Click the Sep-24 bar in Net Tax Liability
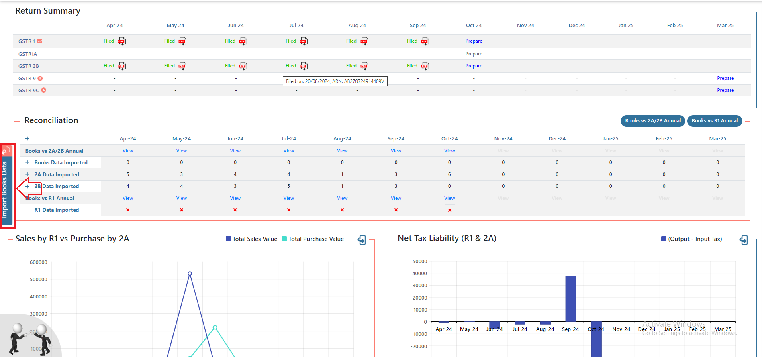This screenshot has height=357, width=762. tap(570, 299)
